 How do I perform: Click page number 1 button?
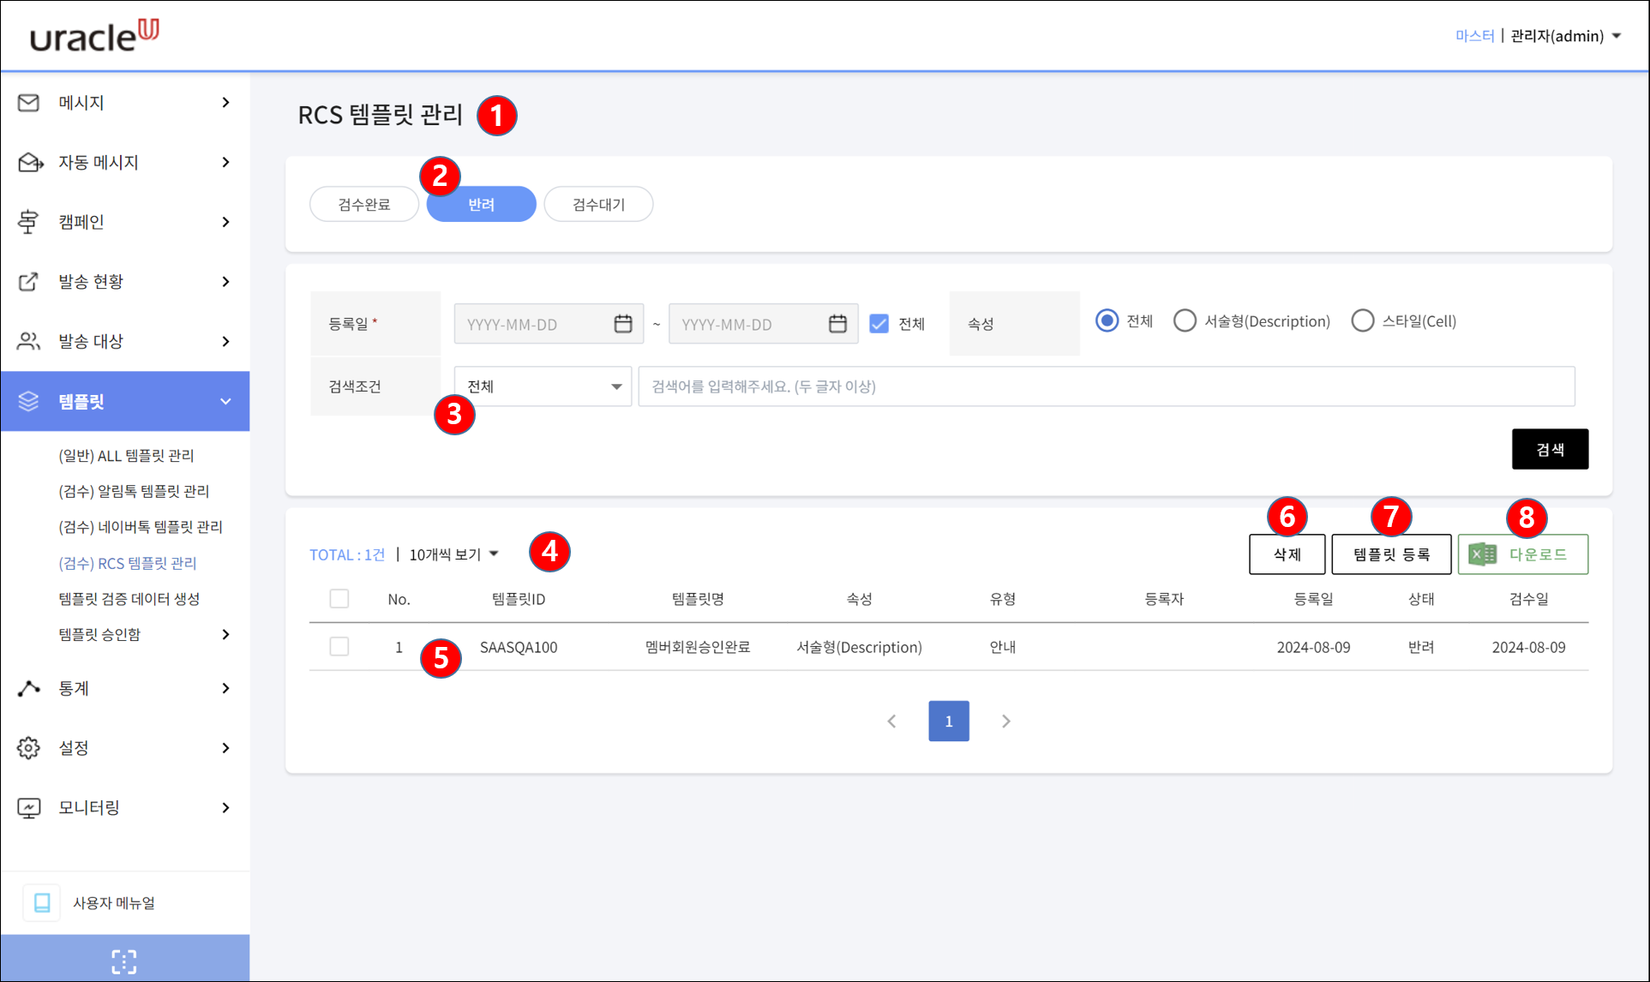coord(949,722)
